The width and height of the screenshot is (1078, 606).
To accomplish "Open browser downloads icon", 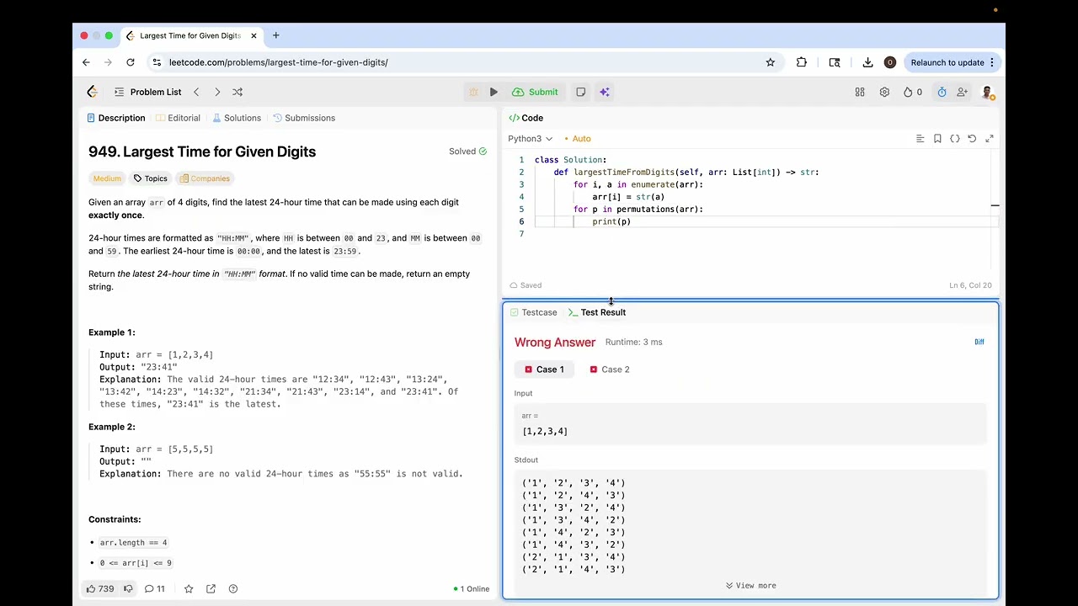I will coord(867,62).
